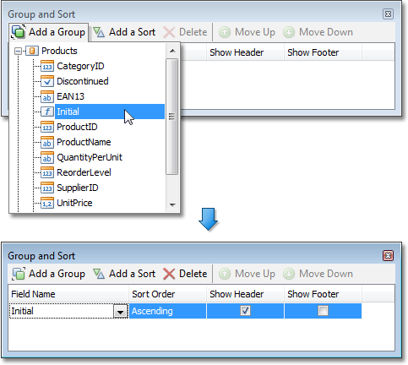Viewport: 408px width, 365px height.
Task: Click the decimal field icon beside UnitPrice
Action: (47, 203)
